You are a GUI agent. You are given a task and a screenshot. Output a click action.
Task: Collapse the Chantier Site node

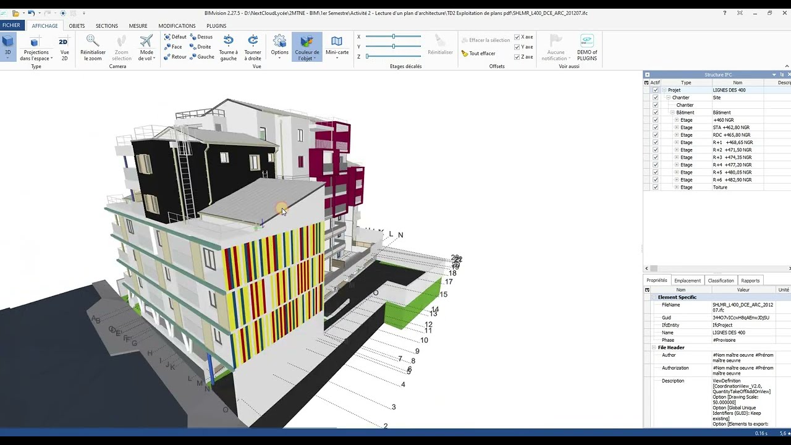669,98
